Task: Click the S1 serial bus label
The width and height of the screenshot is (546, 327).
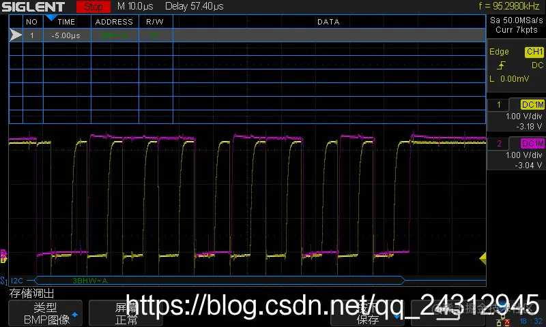Action: [x=4, y=281]
